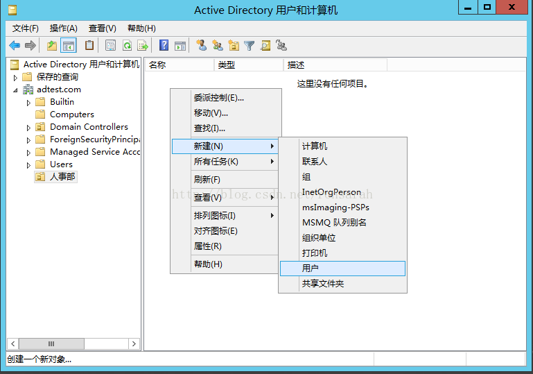This screenshot has height=374, width=533.
Task: Select msImaging-PSPs in the New submenu
Action: pos(342,207)
